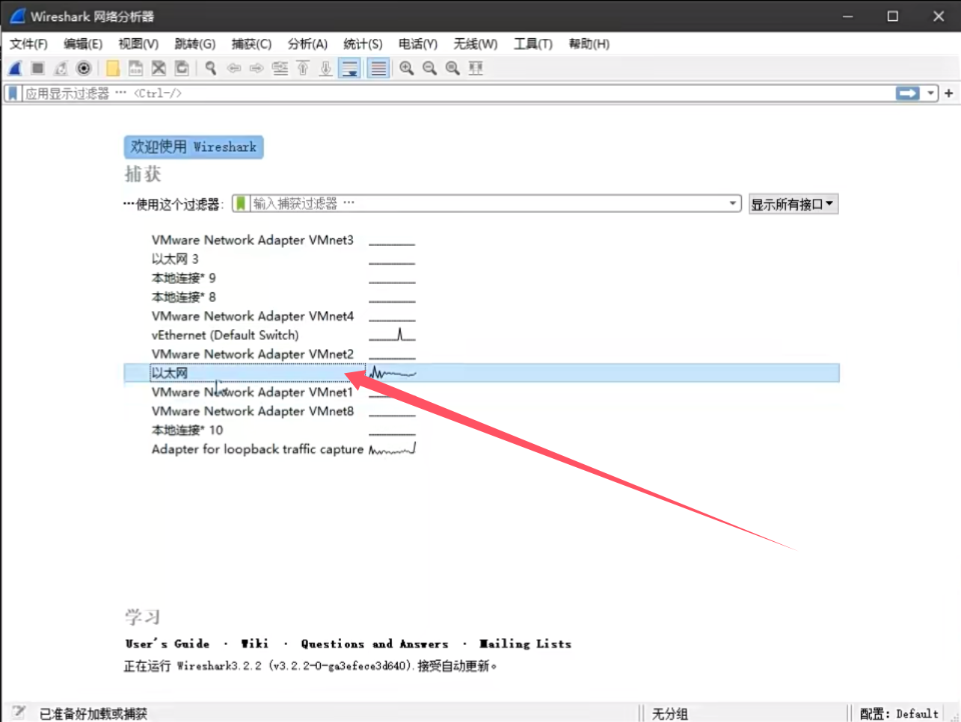Open the 文件(F) menu
The image size is (961, 722).
[28, 44]
